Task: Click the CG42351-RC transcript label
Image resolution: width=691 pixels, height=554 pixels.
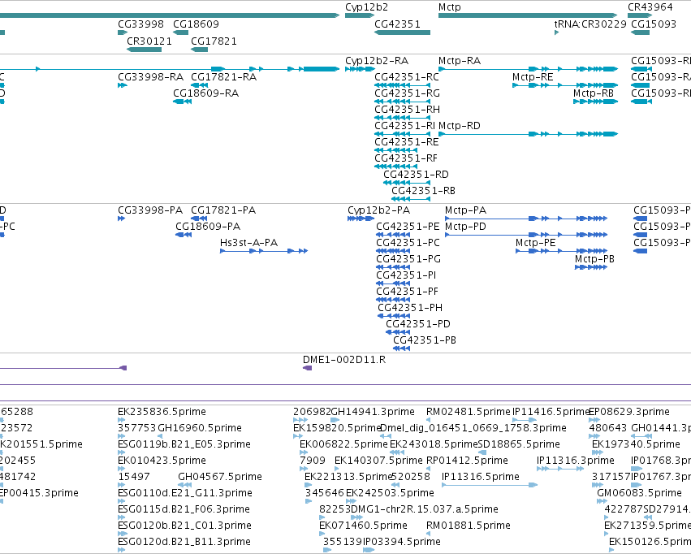Action: tap(407, 77)
